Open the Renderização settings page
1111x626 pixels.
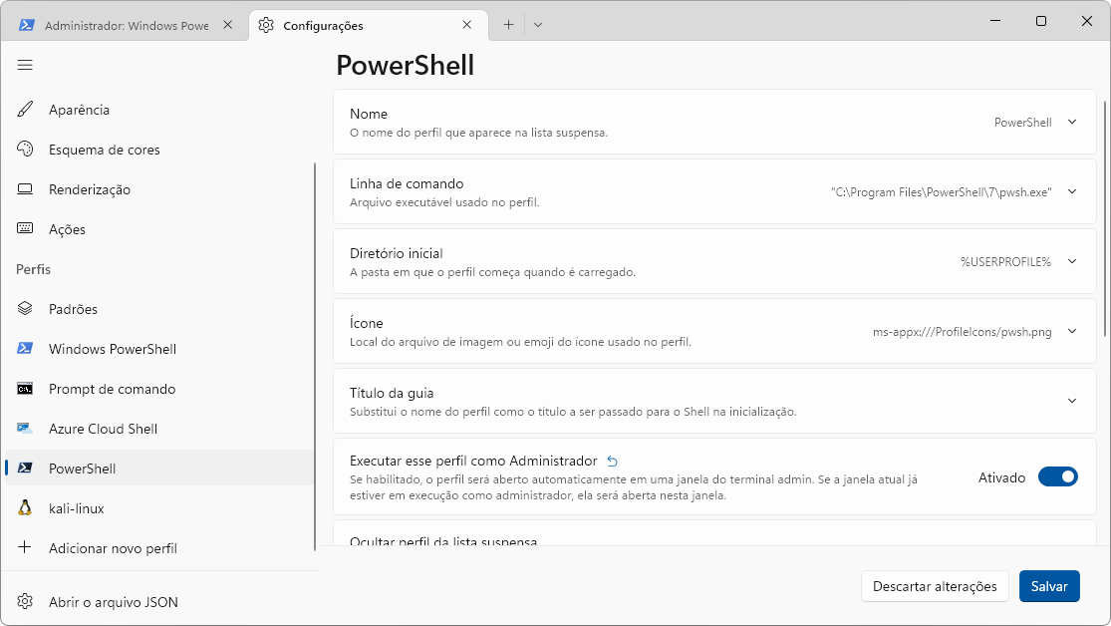(x=89, y=189)
